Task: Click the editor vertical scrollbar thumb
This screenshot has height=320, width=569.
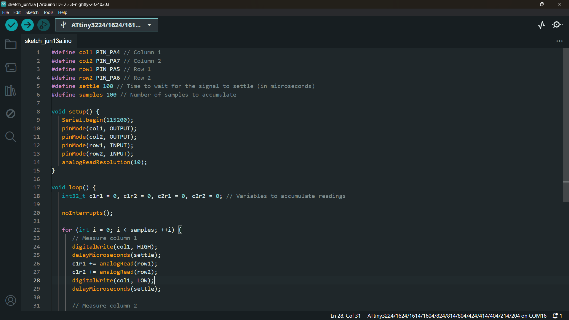Action: point(566,124)
